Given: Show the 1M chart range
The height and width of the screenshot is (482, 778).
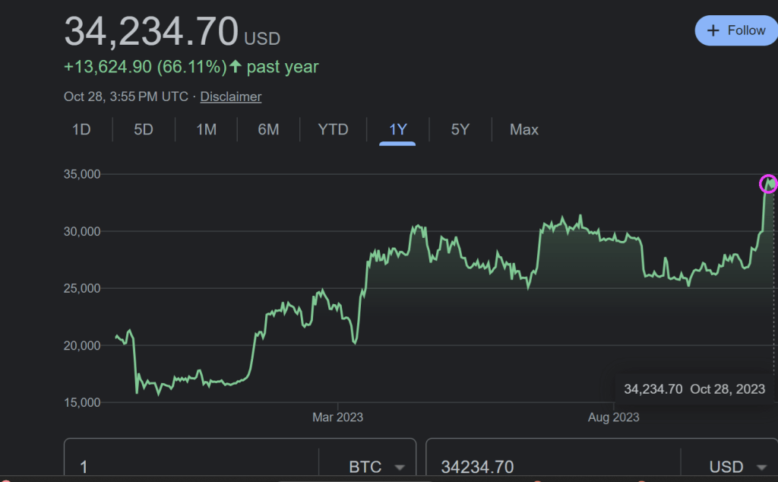Looking at the screenshot, I should point(206,130).
